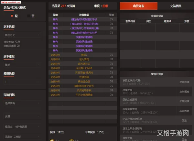Click the 套装名称 column header

tap(130, 21)
